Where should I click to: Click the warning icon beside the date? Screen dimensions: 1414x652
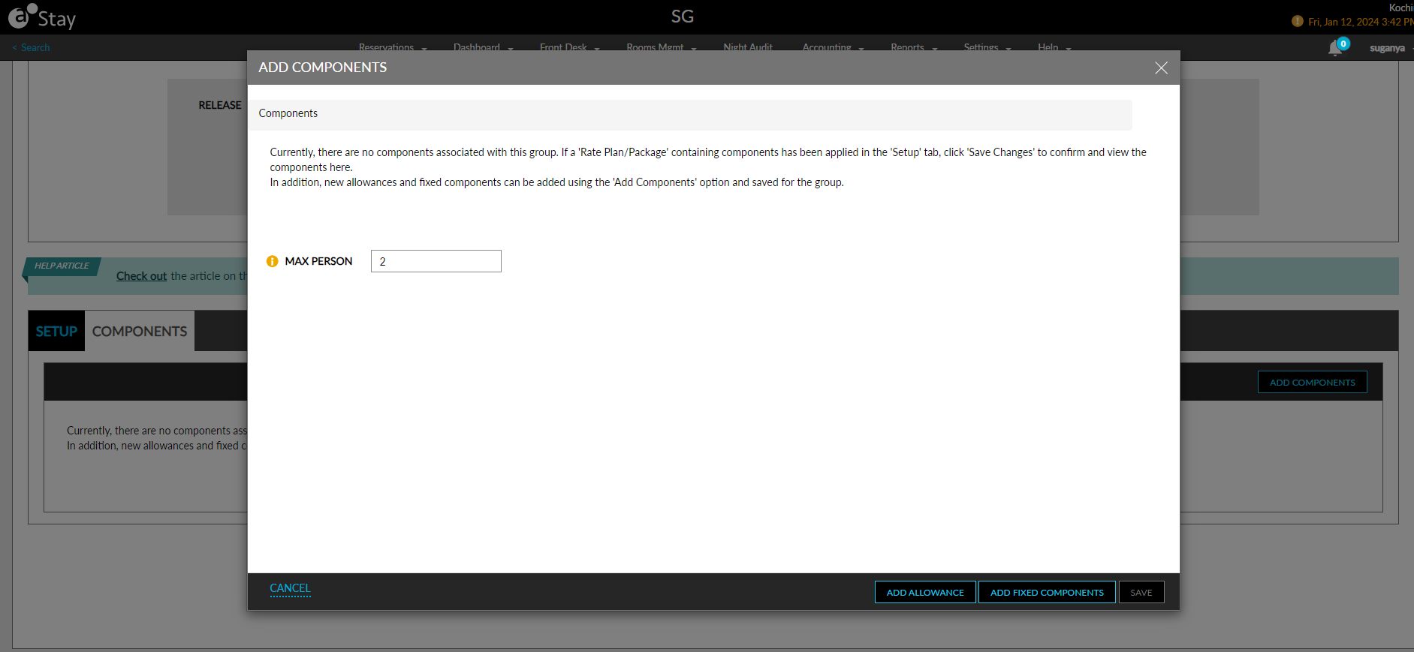tap(1297, 21)
